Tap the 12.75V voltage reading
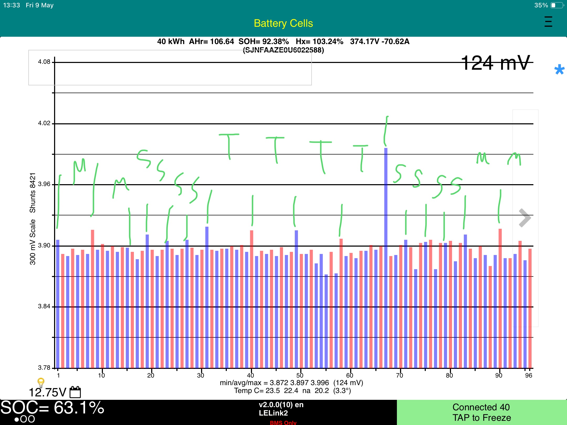The image size is (567, 425). (47, 393)
